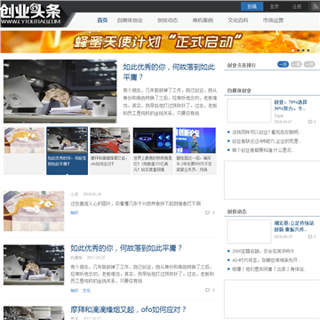Open sidebar link starting 惊爆！他们是如何
Image resolution: width=320 pixels, height=320 pixels.
pos(269,269)
